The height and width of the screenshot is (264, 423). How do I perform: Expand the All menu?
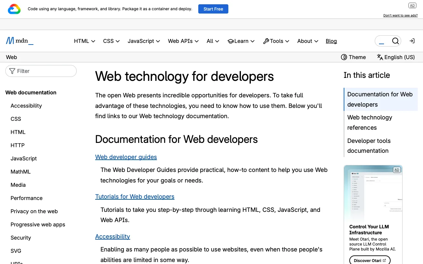213,41
